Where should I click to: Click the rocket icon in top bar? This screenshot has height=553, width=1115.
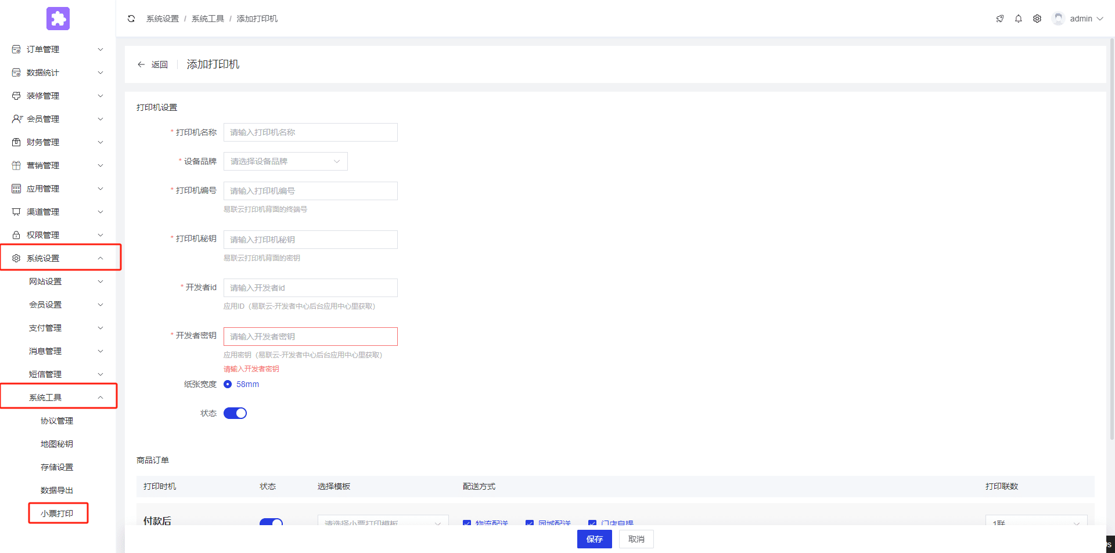click(x=999, y=19)
